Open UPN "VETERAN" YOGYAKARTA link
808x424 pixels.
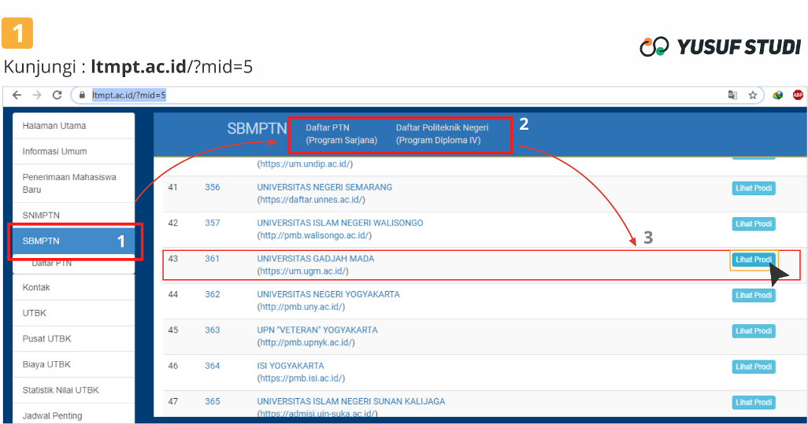click(317, 330)
